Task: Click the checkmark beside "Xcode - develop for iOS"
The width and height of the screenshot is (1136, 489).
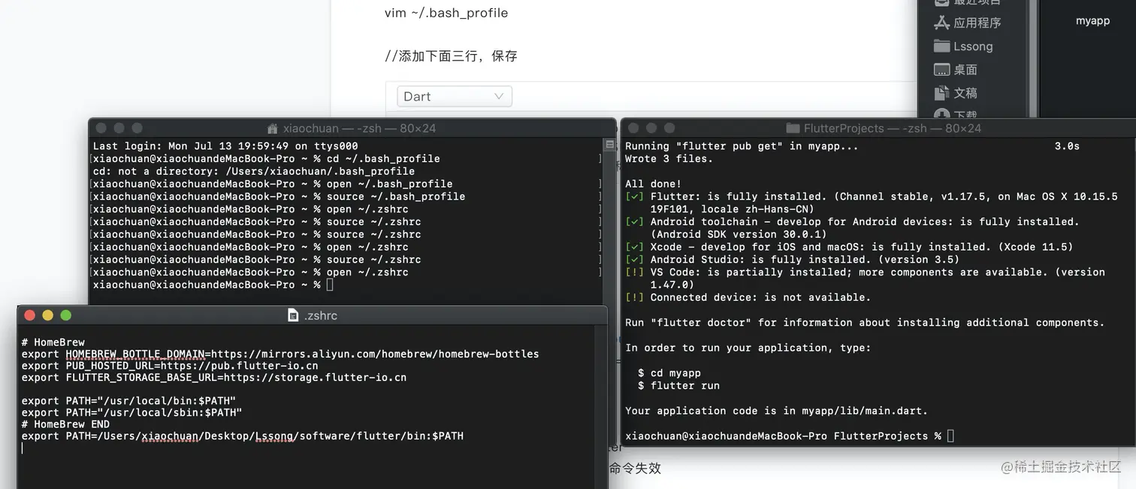Action: tap(635, 247)
